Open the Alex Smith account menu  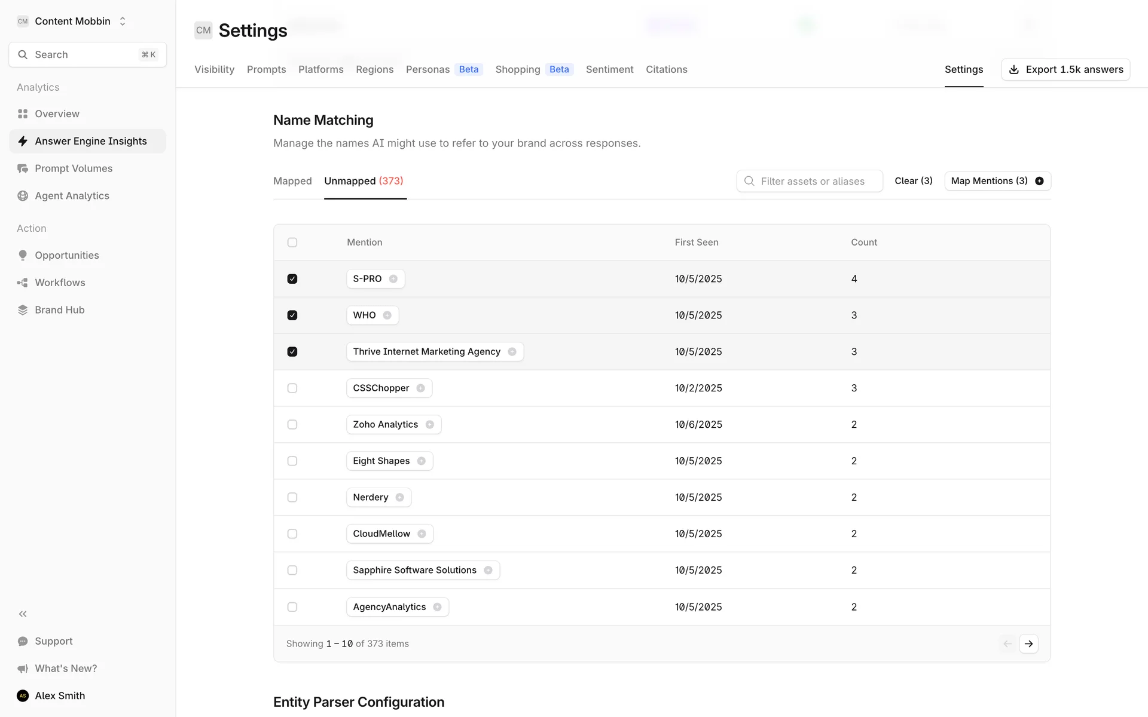coord(60,695)
